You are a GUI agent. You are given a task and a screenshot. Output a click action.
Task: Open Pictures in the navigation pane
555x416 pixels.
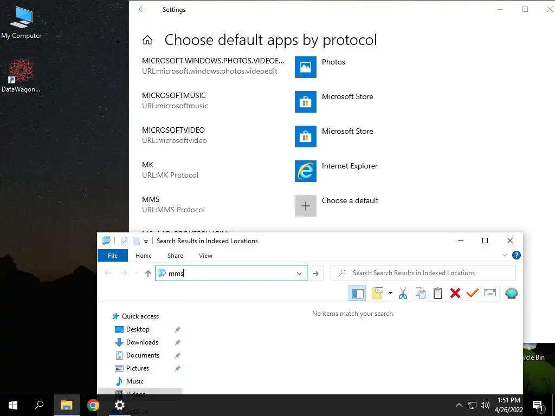click(138, 368)
